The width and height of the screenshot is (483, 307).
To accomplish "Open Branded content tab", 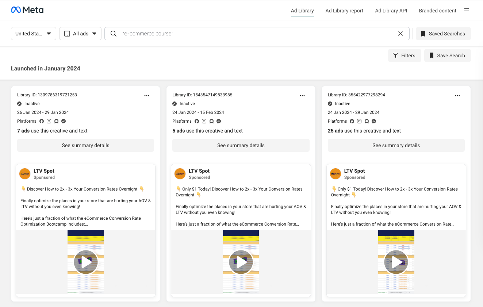I will pyautogui.click(x=437, y=11).
